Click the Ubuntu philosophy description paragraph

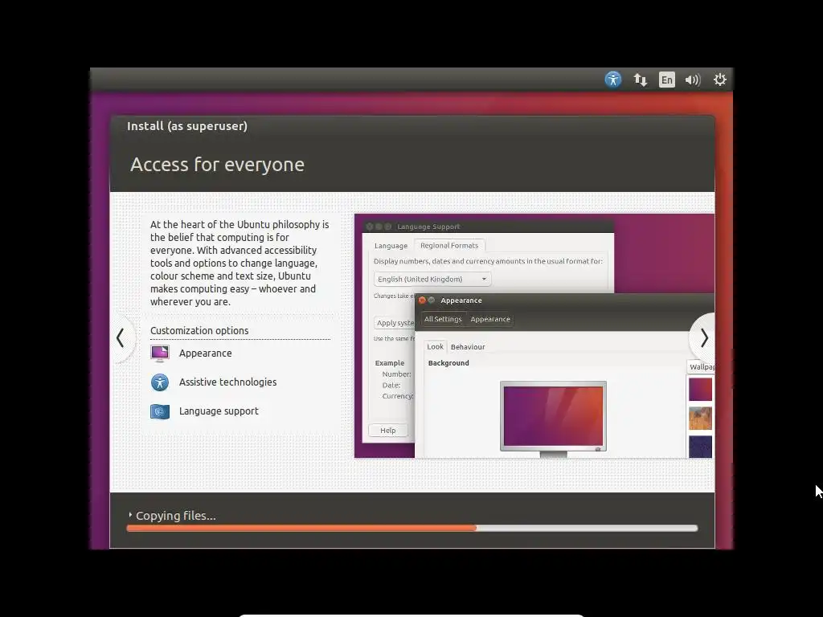point(240,263)
